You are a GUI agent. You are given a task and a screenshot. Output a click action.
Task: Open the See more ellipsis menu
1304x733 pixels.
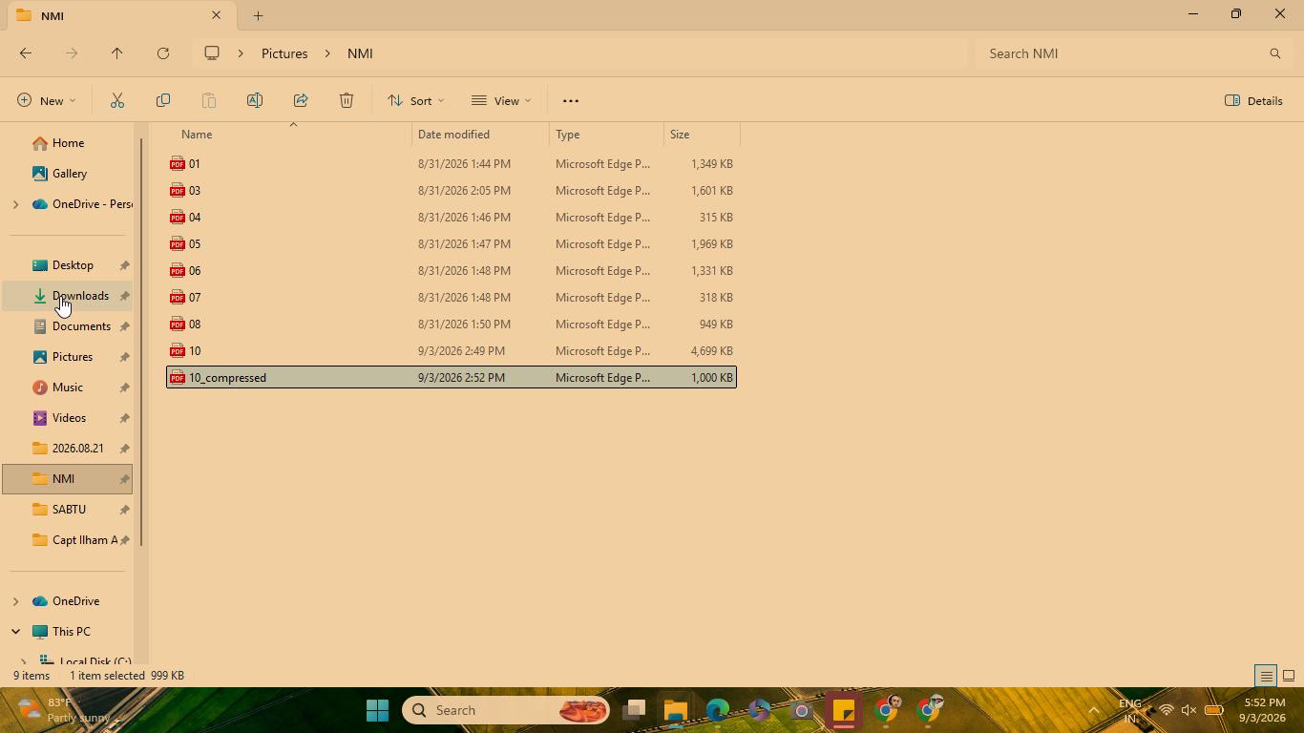pos(571,100)
